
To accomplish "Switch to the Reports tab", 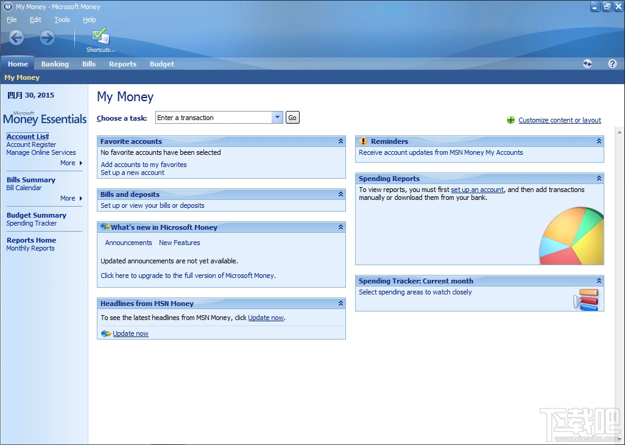I will point(123,64).
